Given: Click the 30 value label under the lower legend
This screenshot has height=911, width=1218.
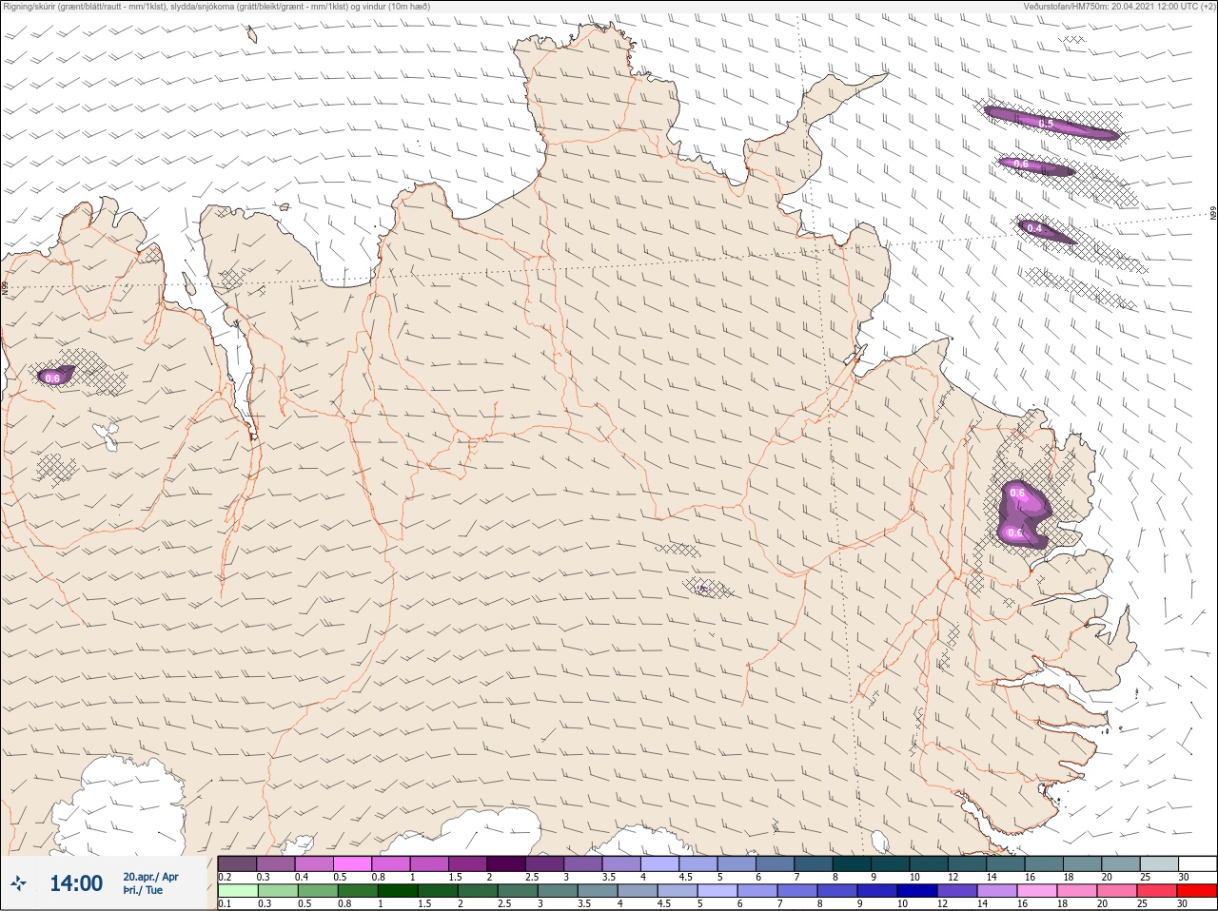Looking at the screenshot, I should 1184,904.
